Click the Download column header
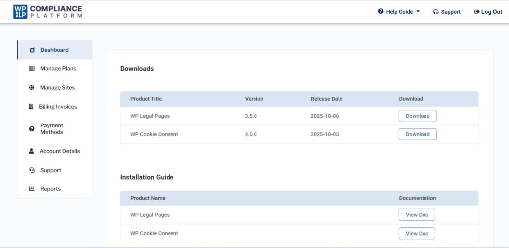This screenshot has width=509, height=248. [411, 99]
